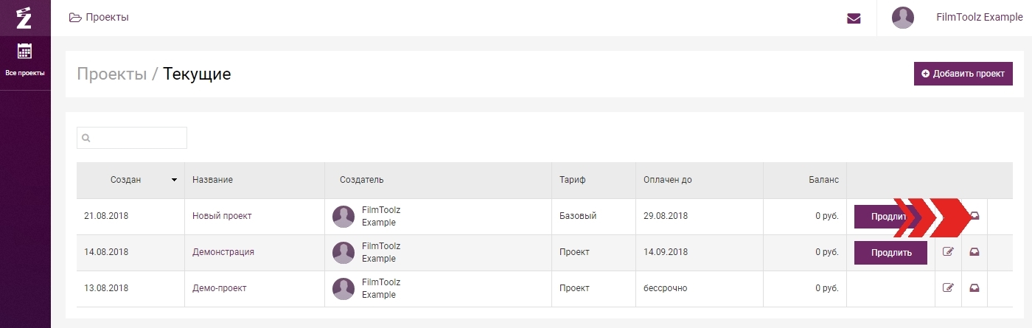Focus the project search field
The width and height of the screenshot is (1032, 328).
coord(132,138)
